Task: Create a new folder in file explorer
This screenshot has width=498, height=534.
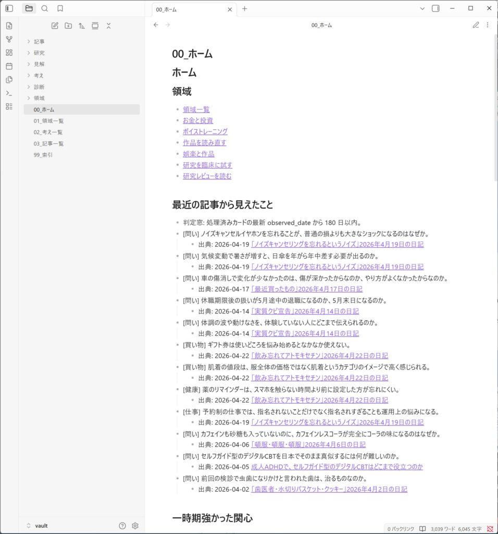Action: [x=68, y=26]
